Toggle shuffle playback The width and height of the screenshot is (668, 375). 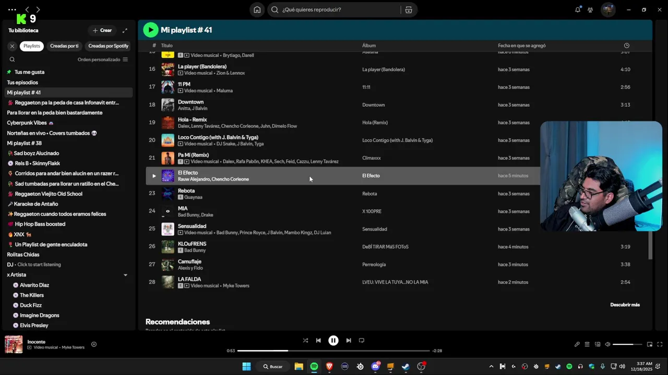tap(305, 341)
